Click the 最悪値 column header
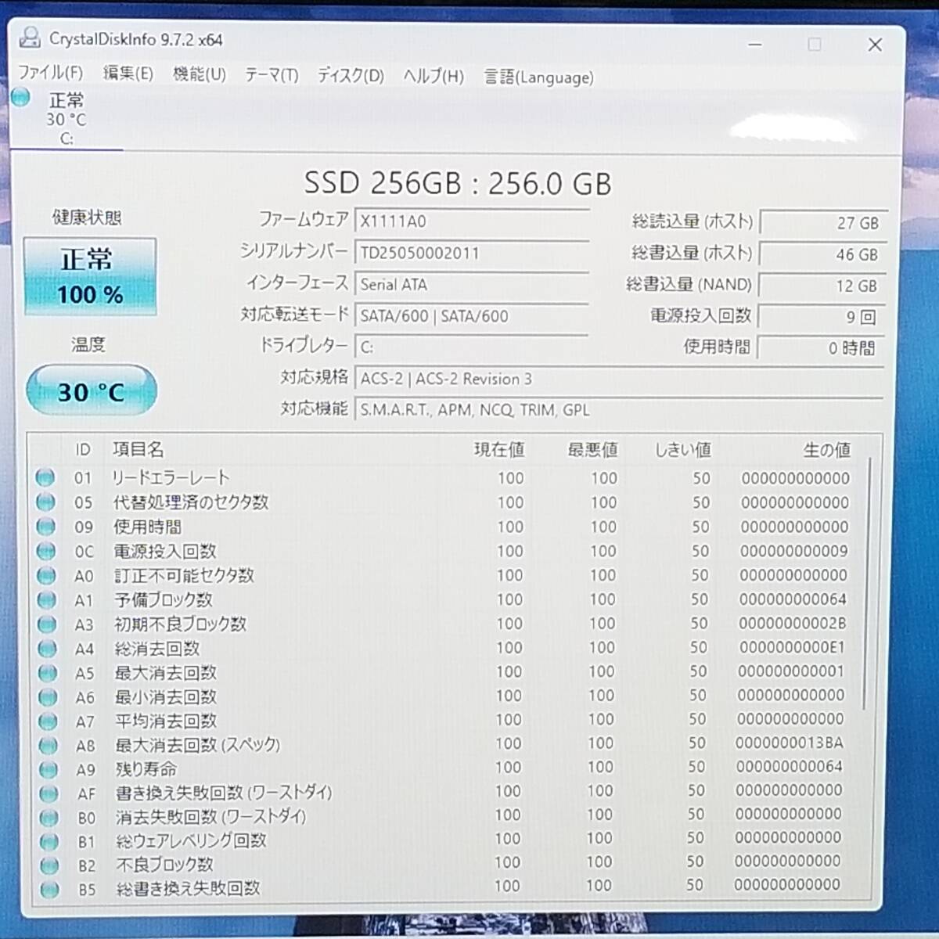The image size is (939, 939). tap(592, 450)
